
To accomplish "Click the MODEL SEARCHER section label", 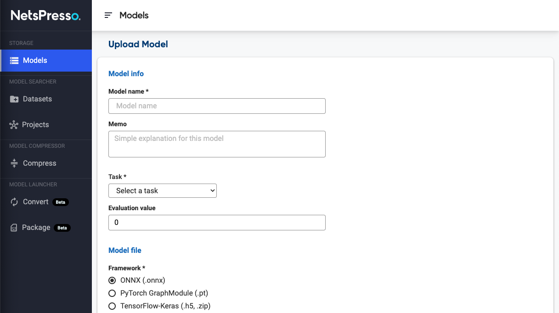I will tap(33, 82).
